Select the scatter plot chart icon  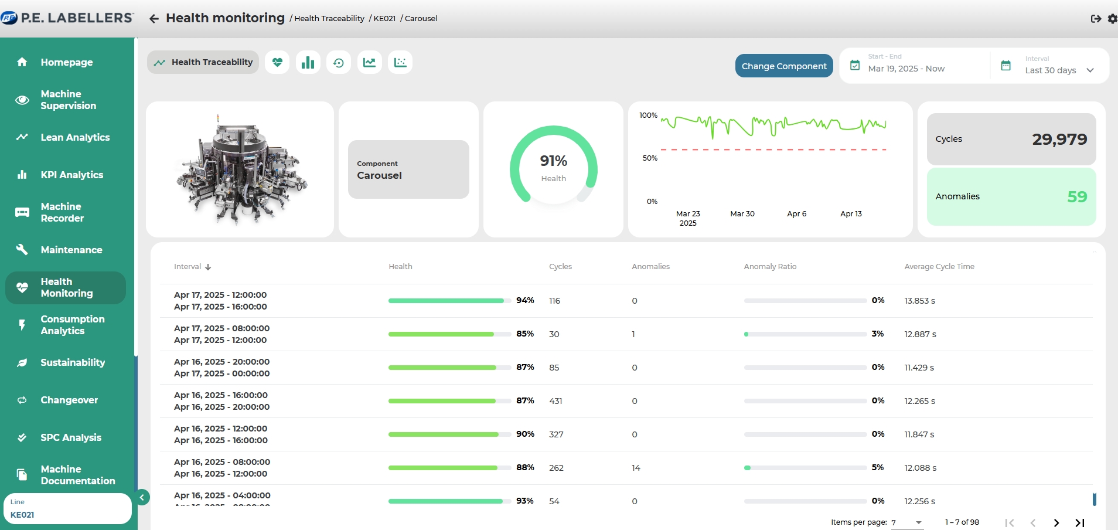[x=400, y=62]
